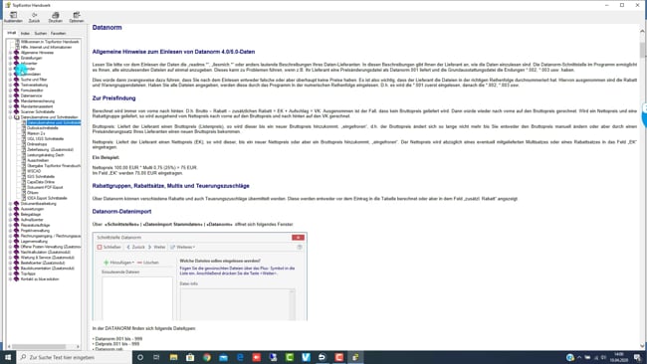Expand the Suche und Filter node

(10, 80)
